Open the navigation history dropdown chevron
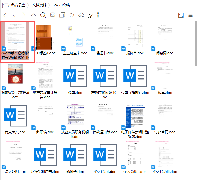Viewport: 197px width, 180px height. (x=15, y=16)
